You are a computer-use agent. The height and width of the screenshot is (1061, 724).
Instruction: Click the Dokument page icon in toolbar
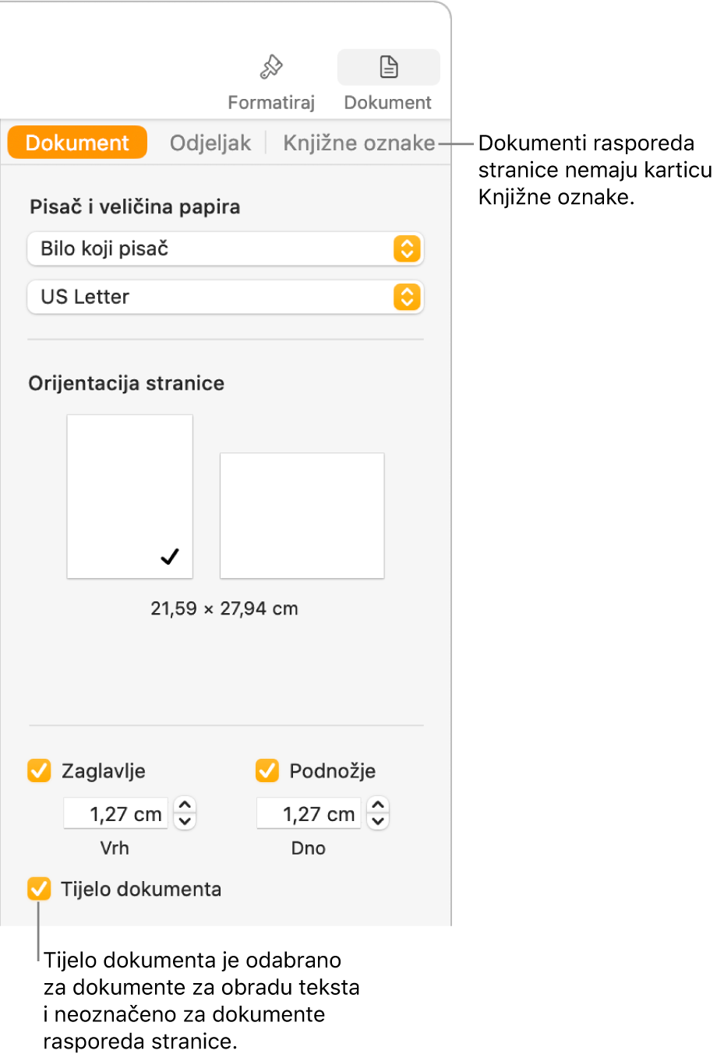pyautogui.click(x=388, y=67)
